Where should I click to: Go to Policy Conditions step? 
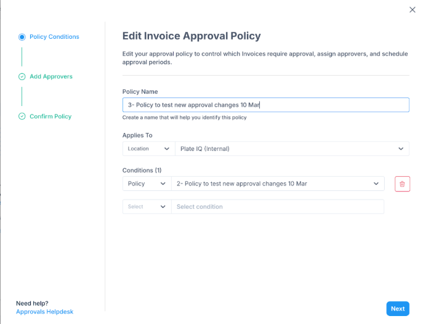pyautogui.click(x=54, y=37)
